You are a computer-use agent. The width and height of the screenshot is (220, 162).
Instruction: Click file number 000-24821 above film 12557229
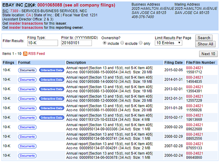click(x=194, y=96)
